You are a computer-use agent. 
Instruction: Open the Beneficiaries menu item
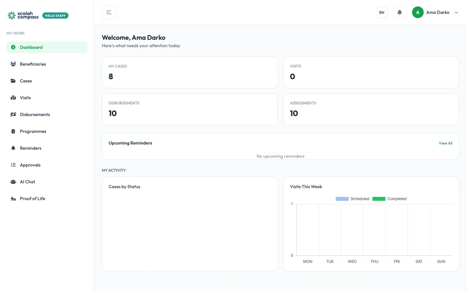tap(47, 64)
